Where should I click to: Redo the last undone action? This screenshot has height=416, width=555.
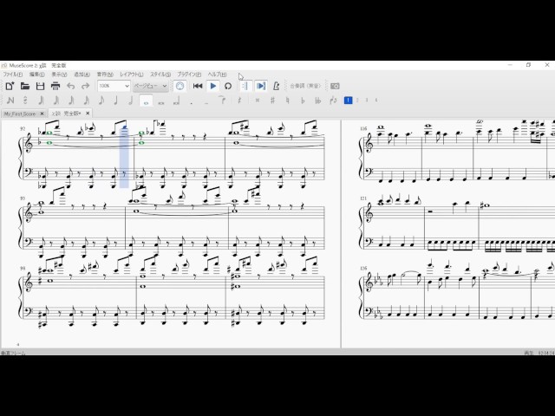pyautogui.click(x=86, y=86)
